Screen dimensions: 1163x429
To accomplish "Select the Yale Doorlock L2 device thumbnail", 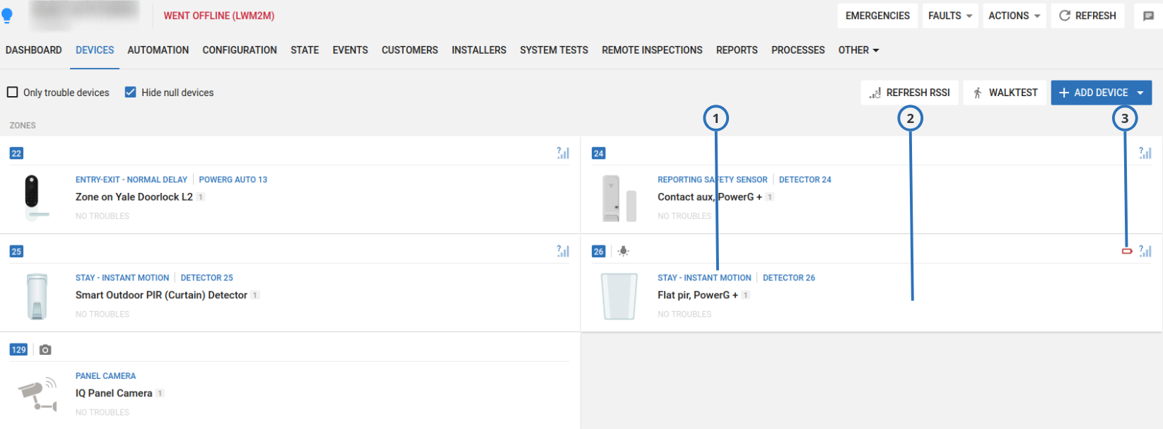I will 33,197.
